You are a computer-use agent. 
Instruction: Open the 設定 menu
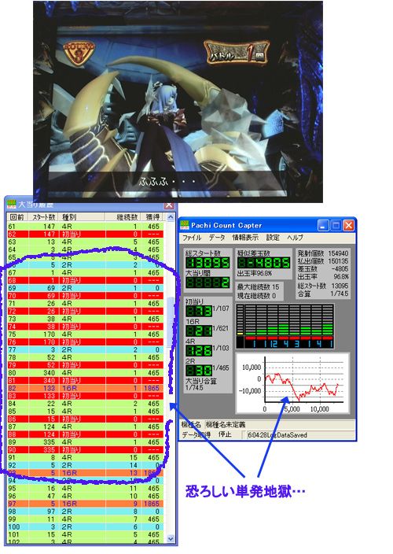tap(273, 238)
